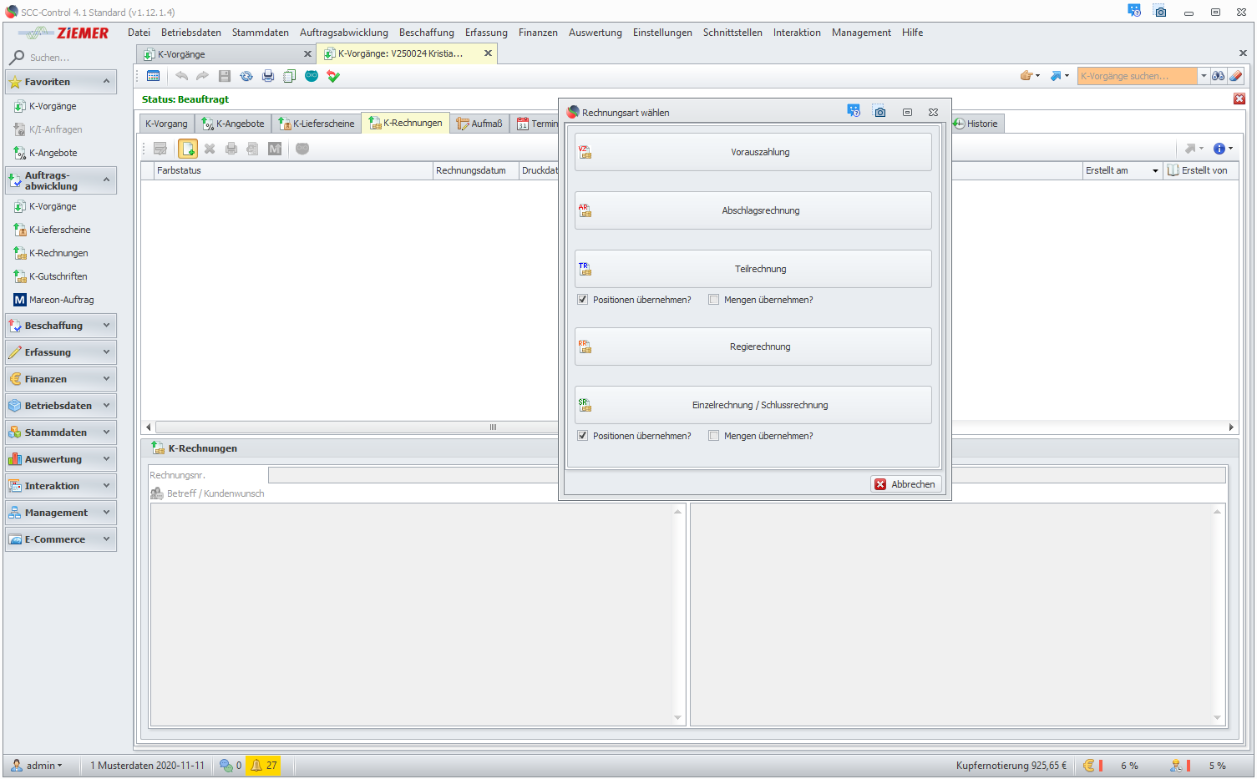The height and width of the screenshot is (779, 1257).
Task: Click the screenshot camera icon in dialog title
Action: (x=879, y=112)
